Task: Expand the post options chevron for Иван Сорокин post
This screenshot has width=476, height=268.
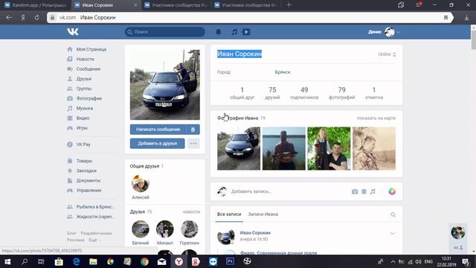Action: coord(392,233)
